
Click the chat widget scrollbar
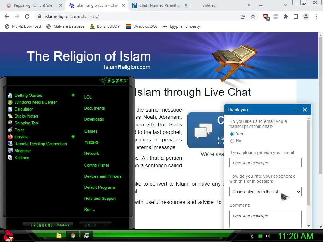click(308, 163)
